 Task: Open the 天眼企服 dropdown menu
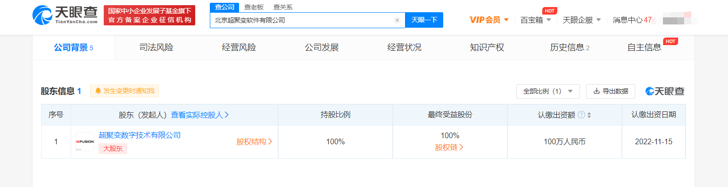click(x=582, y=20)
